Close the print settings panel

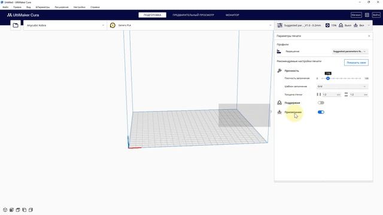click(x=369, y=36)
